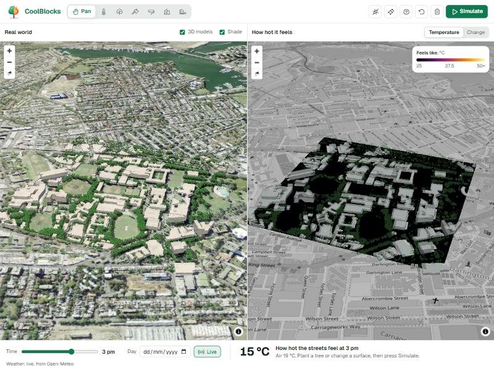The width and height of the screenshot is (494, 371).
Task: Click the Feels like color gradient legend
Action: (451, 59)
